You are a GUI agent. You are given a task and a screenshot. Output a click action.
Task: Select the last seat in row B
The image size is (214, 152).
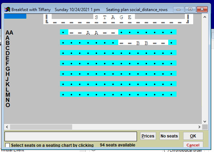tap(171, 43)
